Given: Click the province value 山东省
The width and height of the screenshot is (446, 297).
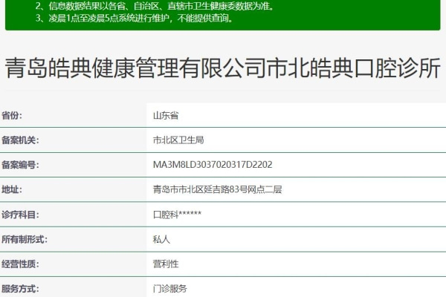Looking at the screenshot, I should tap(166, 116).
